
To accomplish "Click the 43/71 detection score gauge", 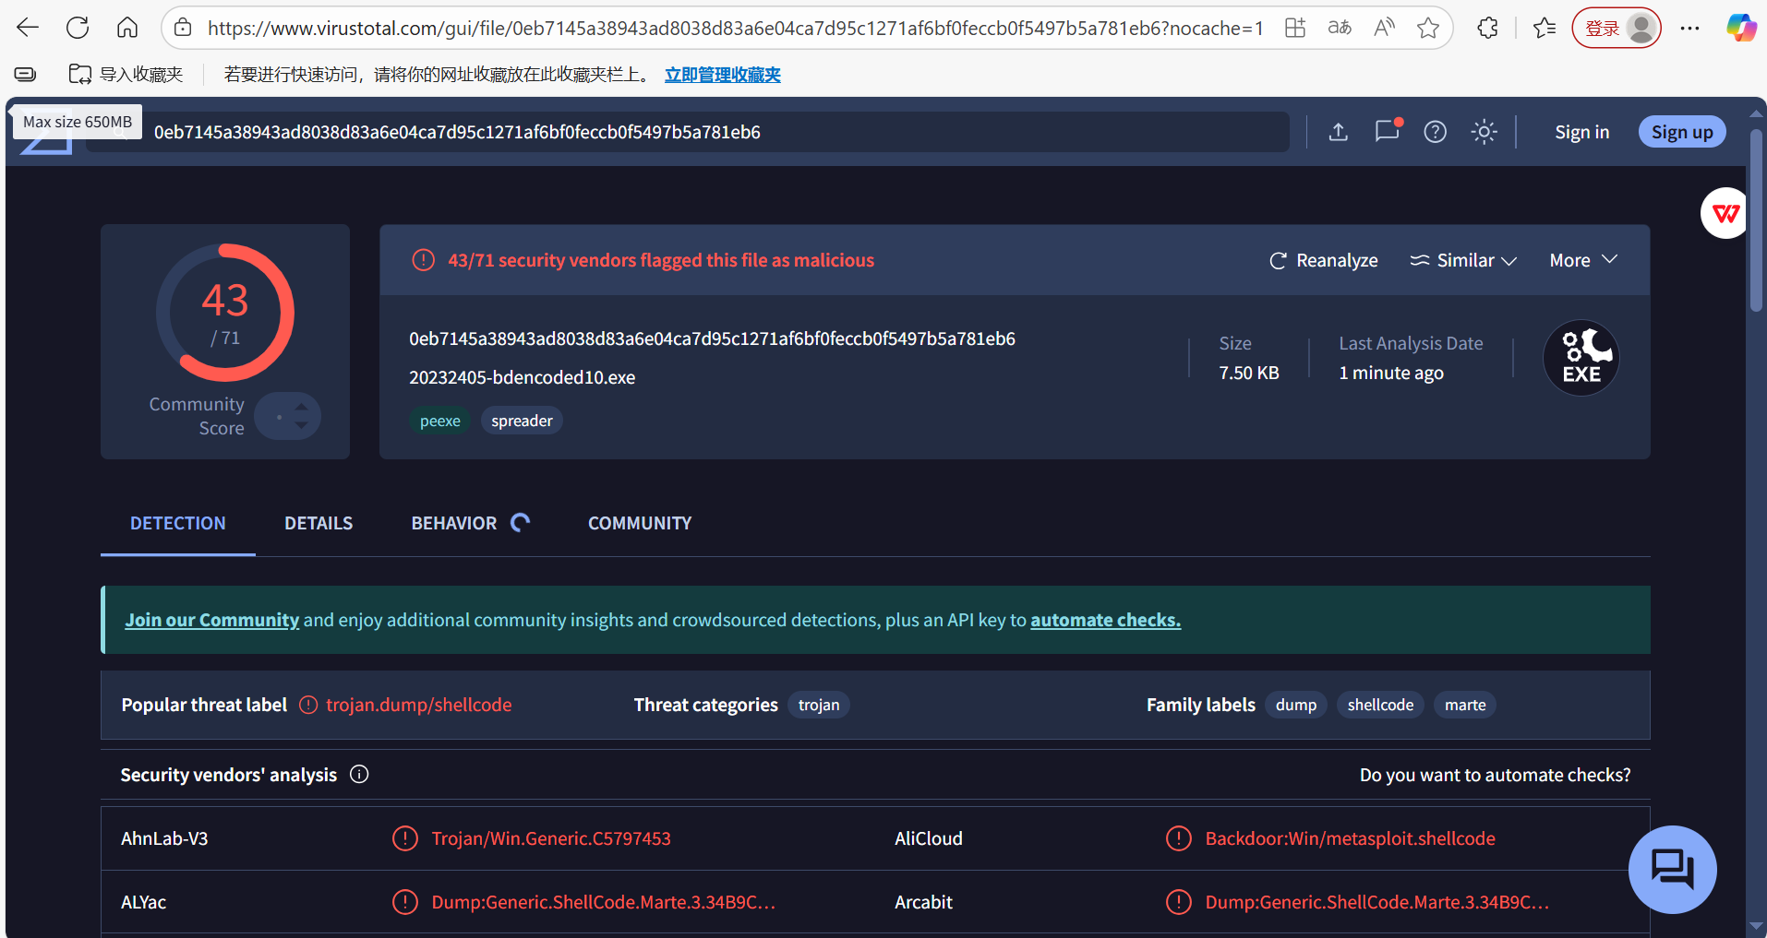I will 225,313.
